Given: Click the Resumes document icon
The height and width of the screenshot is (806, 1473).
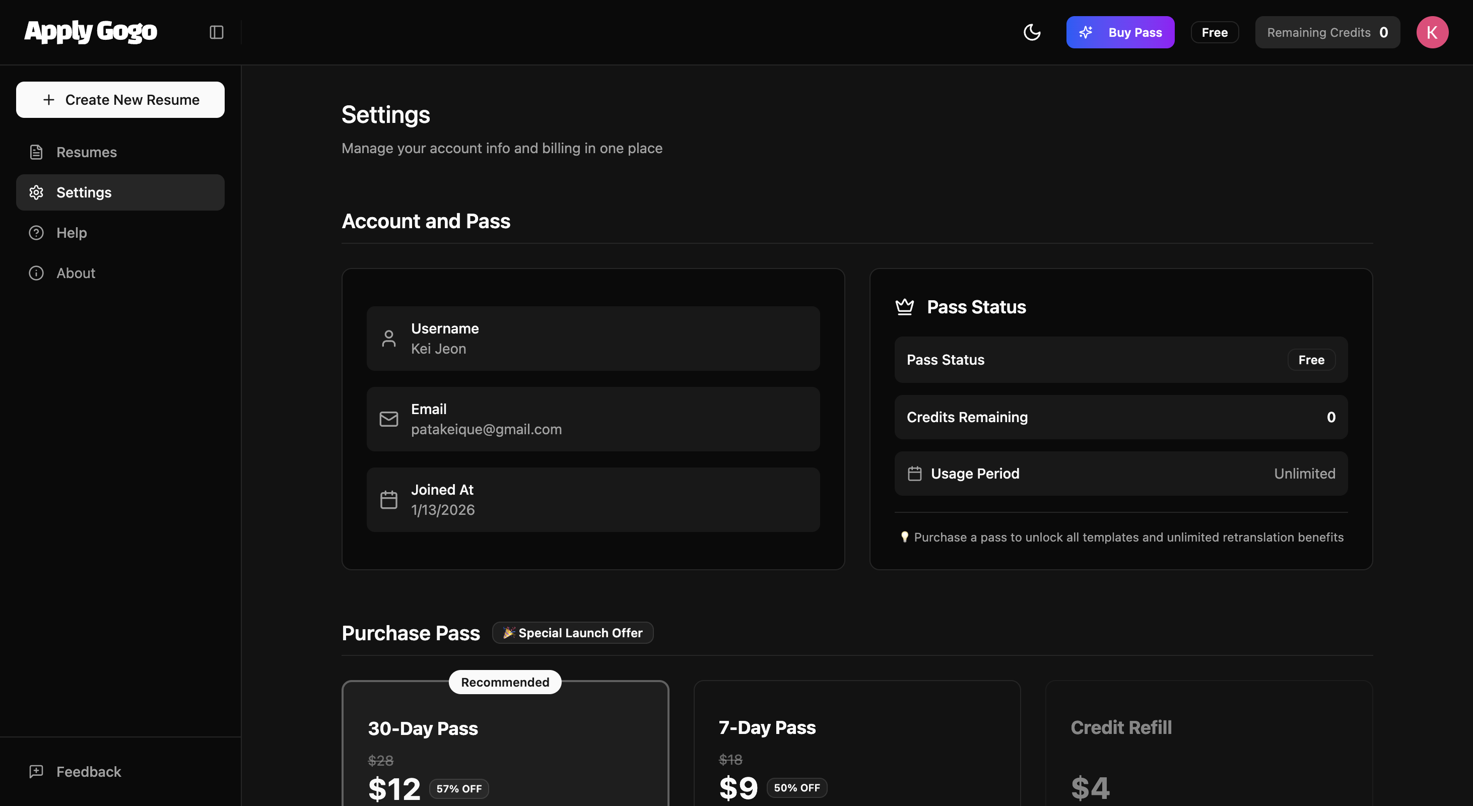Looking at the screenshot, I should [37, 152].
